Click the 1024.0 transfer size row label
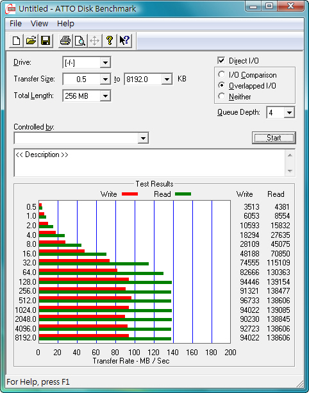 tap(26, 310)
